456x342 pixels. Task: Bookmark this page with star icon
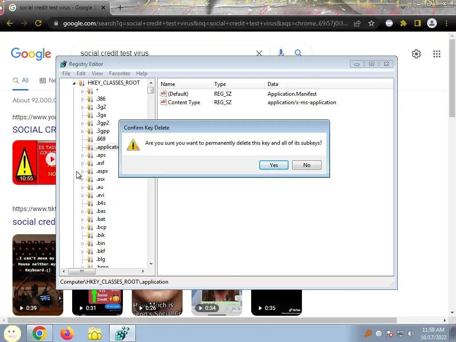click(371, 23)
